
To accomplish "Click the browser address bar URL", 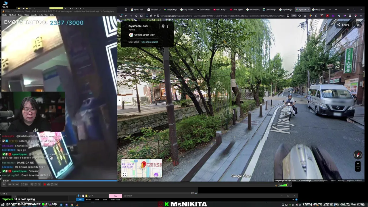I will click(x=223, y=16).
